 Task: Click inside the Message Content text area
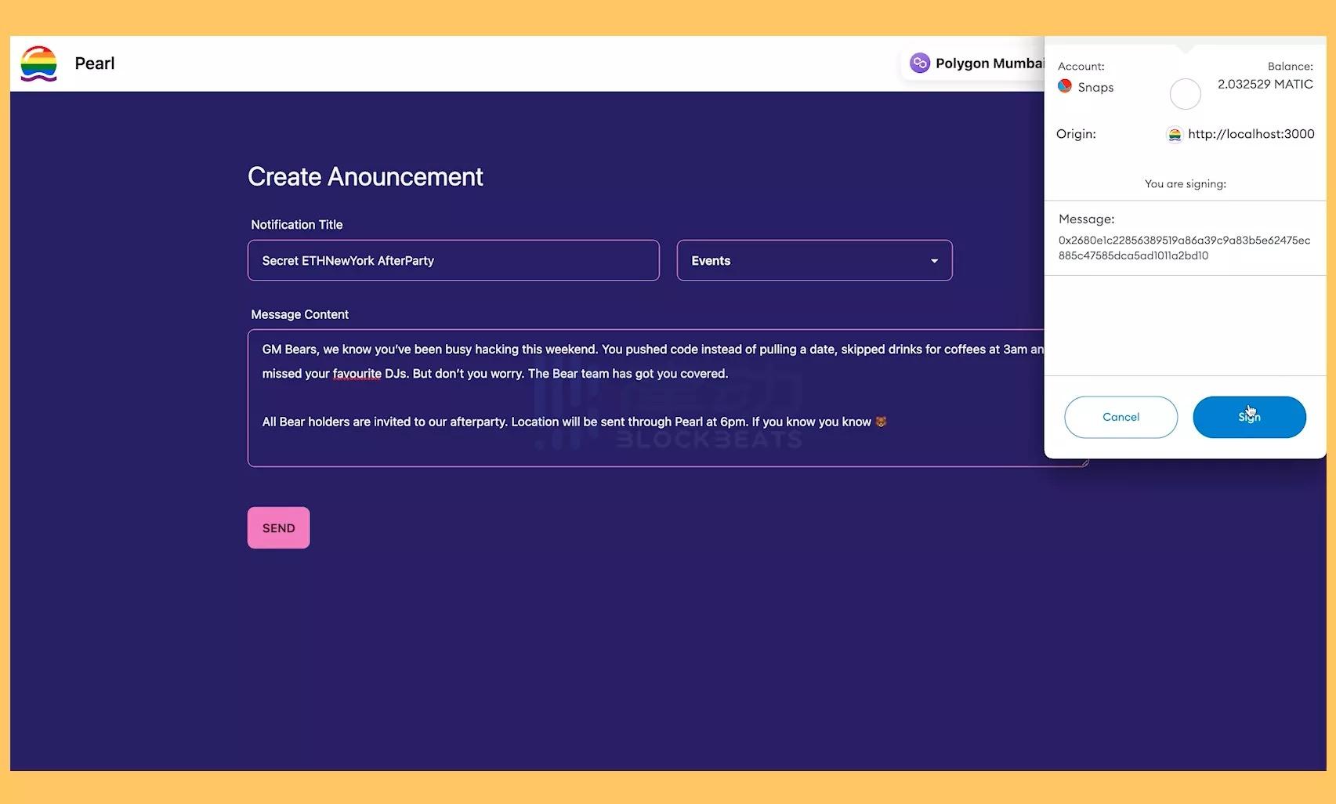(x=643, y=443)
